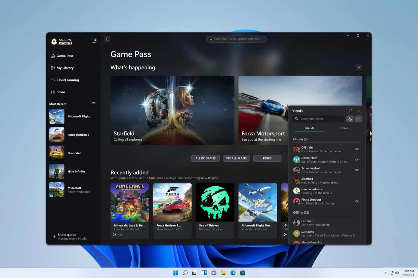The image size is (418, 278).
Task: Open Forza Horizon 5 Recently added card
Action: tap(172, 211)
